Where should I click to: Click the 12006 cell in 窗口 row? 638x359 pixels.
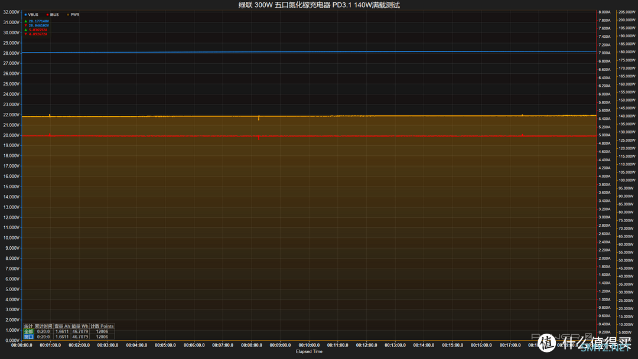102,337
